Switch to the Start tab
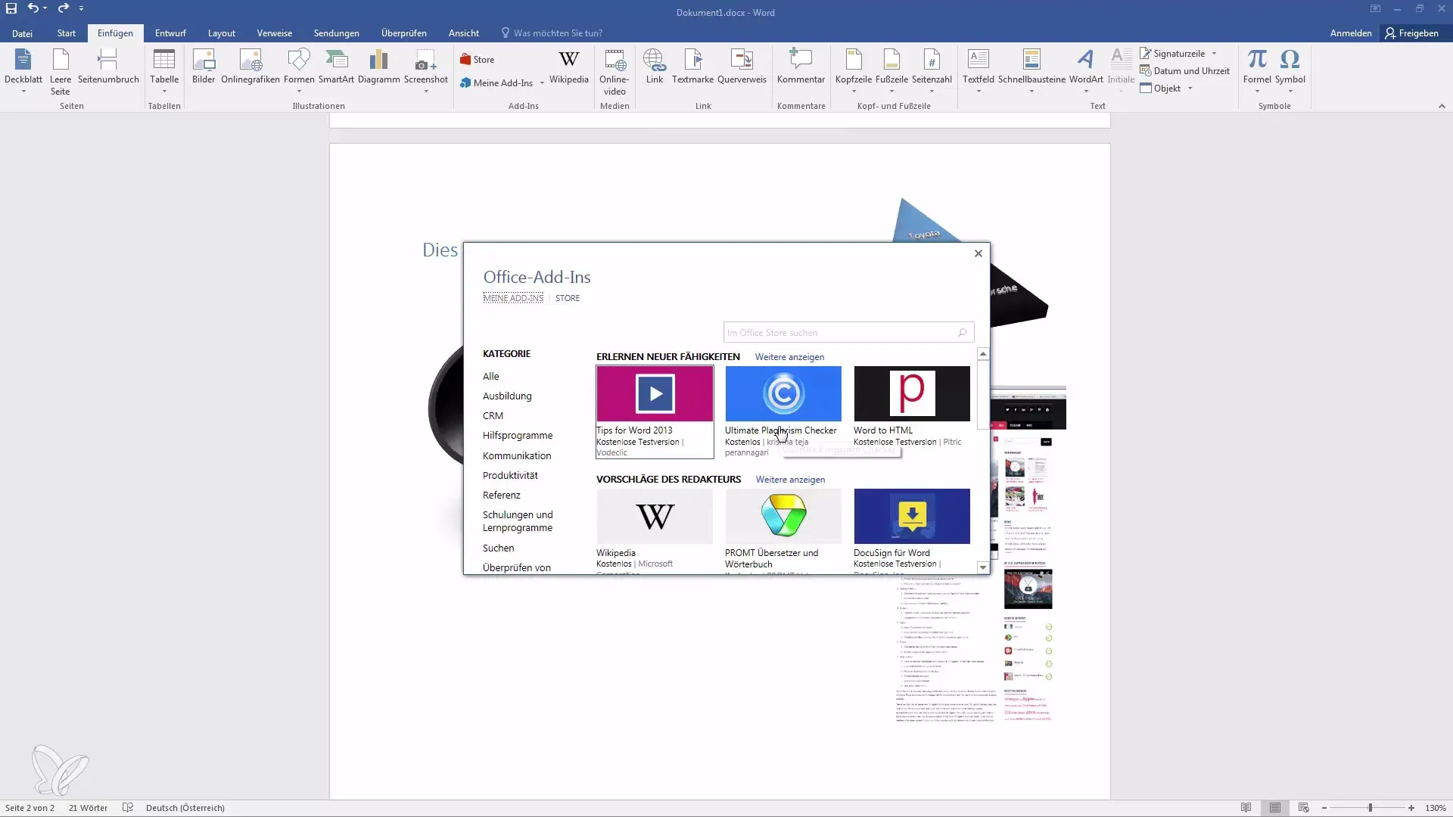Screen dimensions: 1453x817 click(x=67, y=33)
